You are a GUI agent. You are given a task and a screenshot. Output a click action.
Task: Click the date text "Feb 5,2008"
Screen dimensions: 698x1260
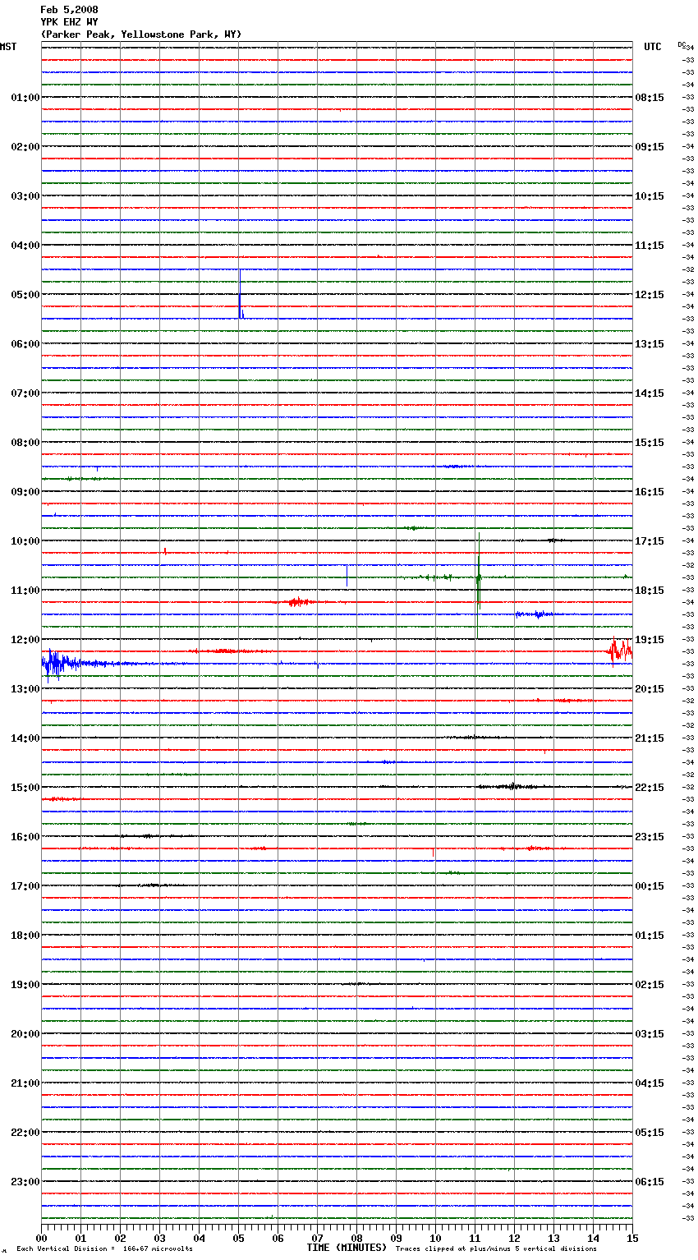[x=69, y=10]
